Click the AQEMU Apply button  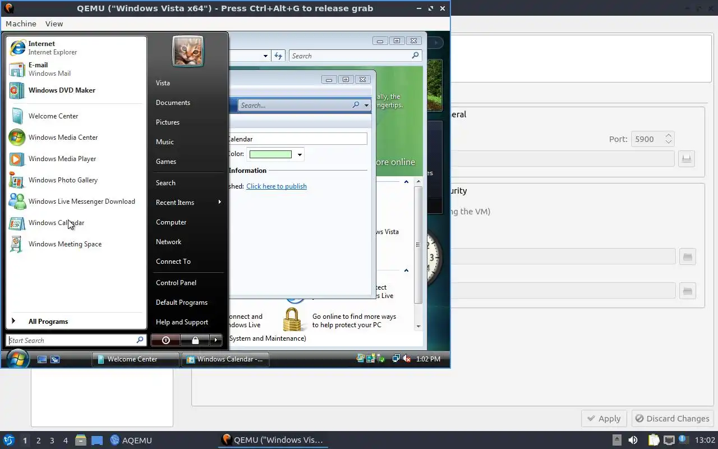pyautogui.click(x=604, y=418)
